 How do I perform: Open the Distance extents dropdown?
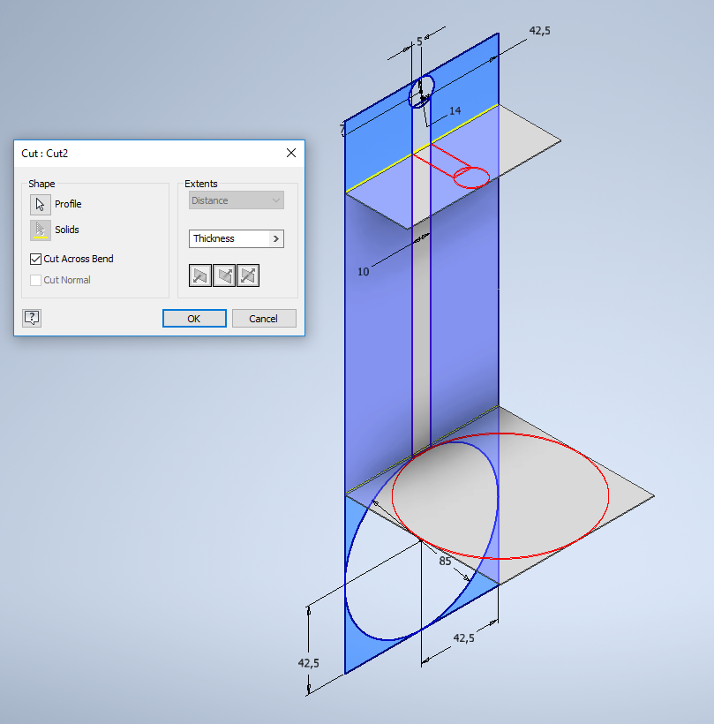274,200
